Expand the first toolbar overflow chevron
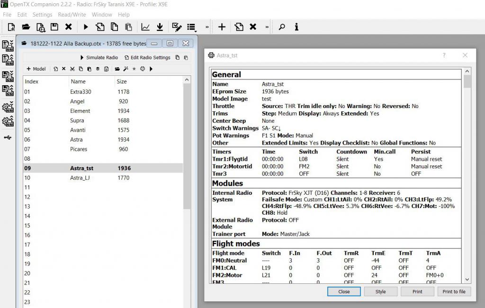This screenshot has width=485, height=308. click(x=207, y=27)
